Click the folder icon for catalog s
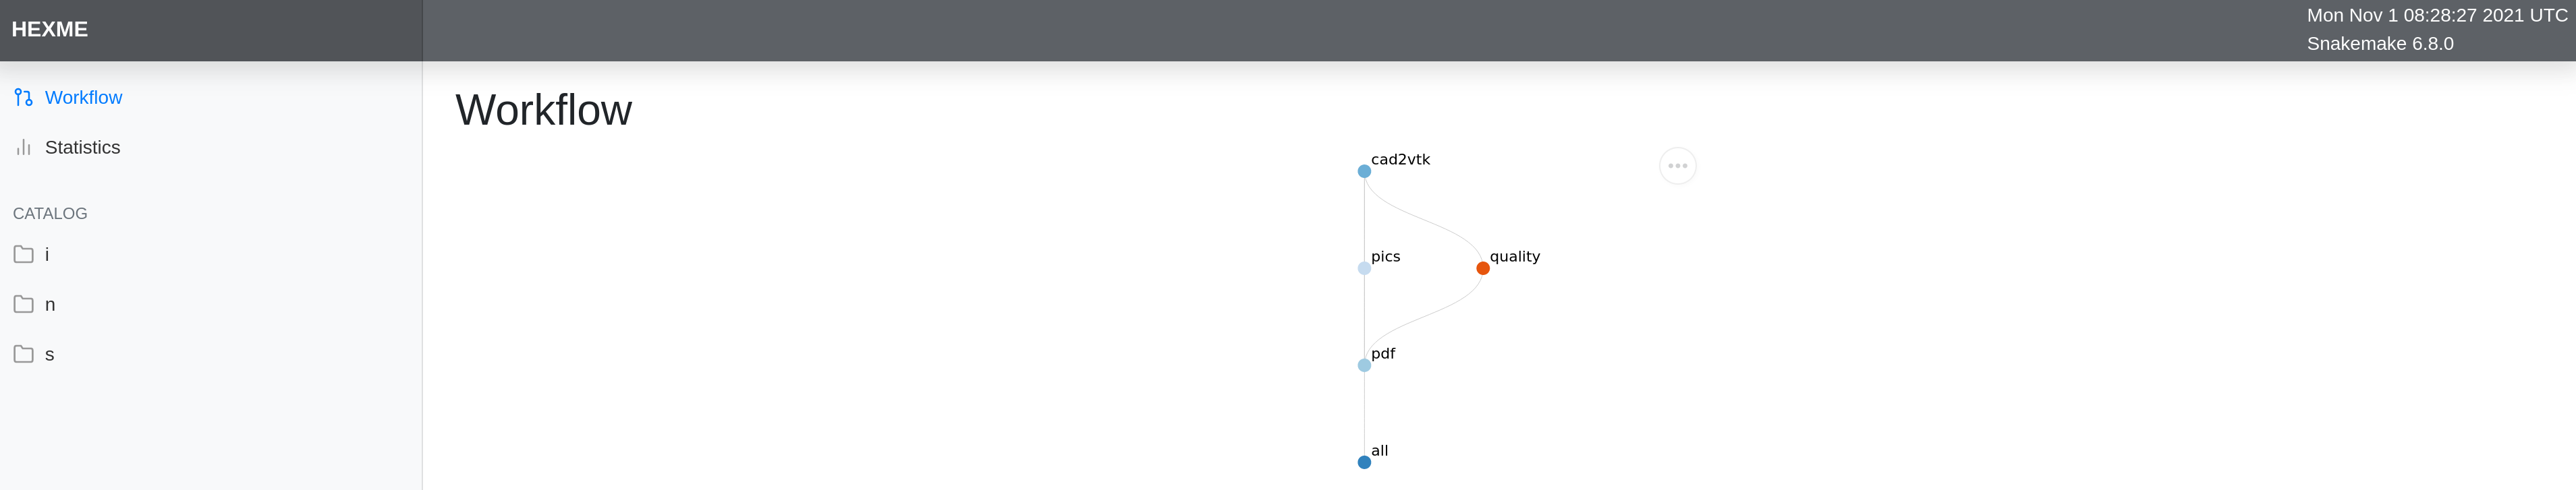This screenshot has height=490, width=2576. click(x=23, y=355)
